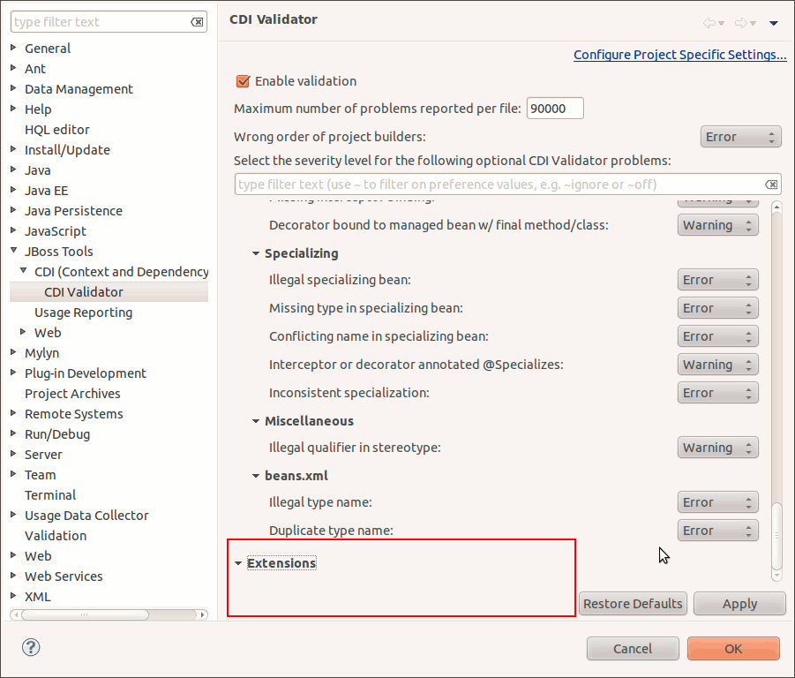Click the help question mark icon

[x=31, y=647]
